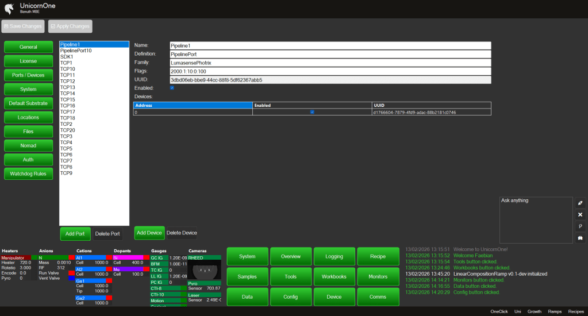The width and height of the screenshot is (588, 316).
Task: Click the red status square next to Si dopant
Action: (147, 257)
